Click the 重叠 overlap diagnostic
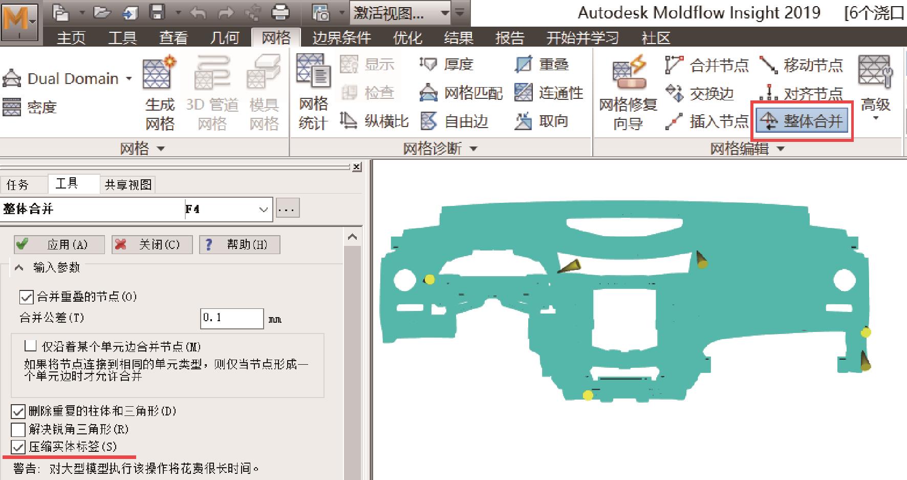Viewport: 907px width, 480px height. (x=542, y=65)
